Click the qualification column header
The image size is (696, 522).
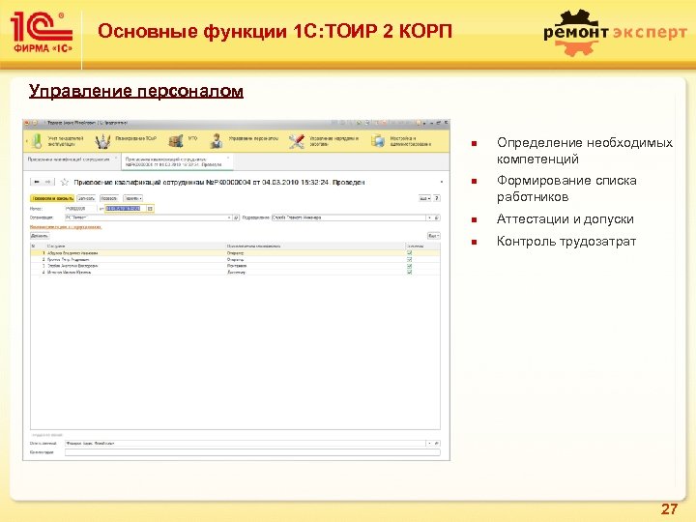[x=315, y=246]
